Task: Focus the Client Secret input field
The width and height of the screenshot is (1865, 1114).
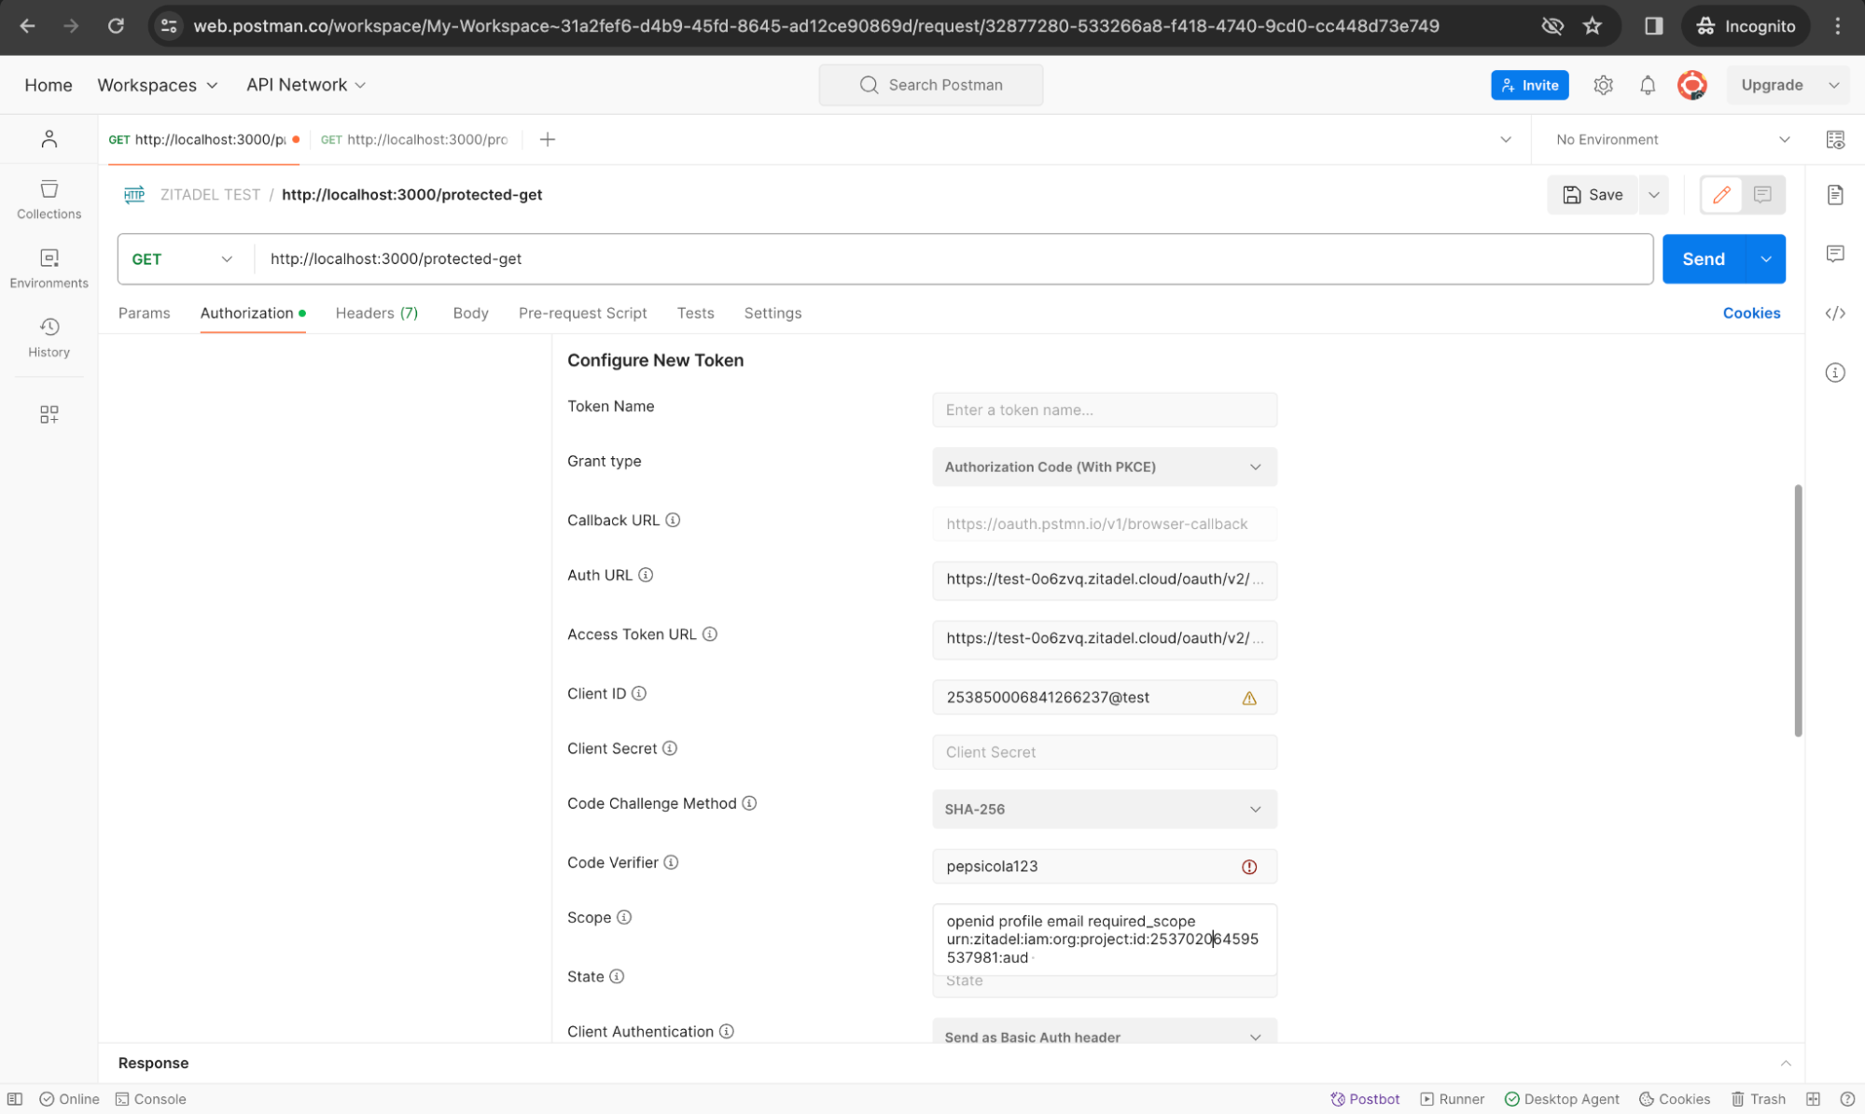Action: tap(1105, 752)
